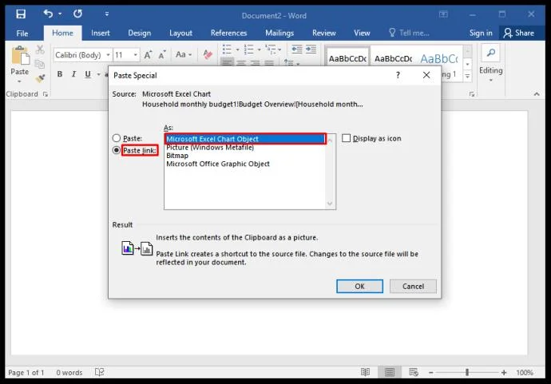Click Sign in

coord(481,33)
